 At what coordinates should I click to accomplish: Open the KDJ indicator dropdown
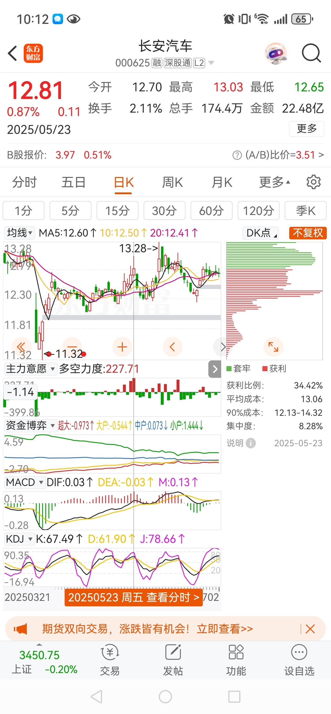coord(19,539)
